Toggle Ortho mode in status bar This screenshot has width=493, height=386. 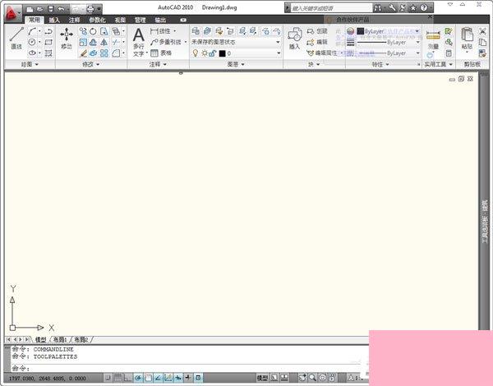tap(128, 378)
